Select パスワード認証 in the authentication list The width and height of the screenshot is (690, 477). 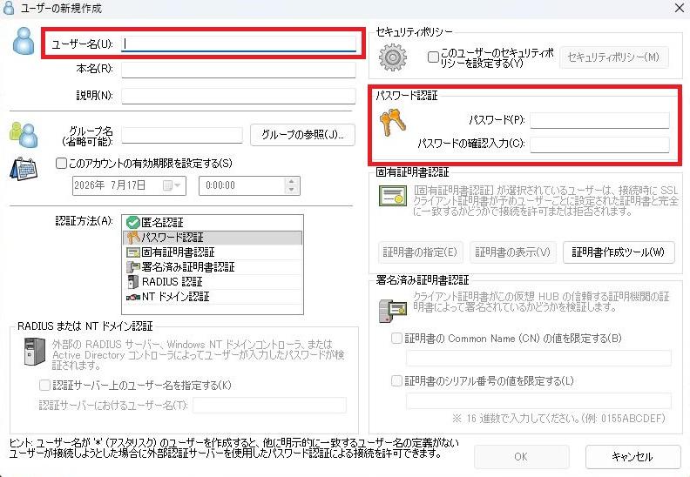(x=213, y=238)
